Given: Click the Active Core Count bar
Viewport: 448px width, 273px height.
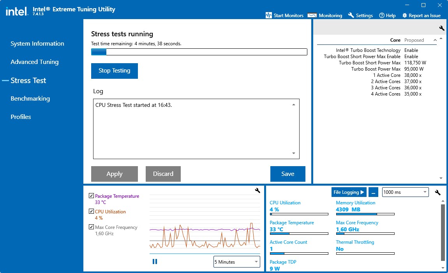Looking at the screenshot, I should 299,253.
